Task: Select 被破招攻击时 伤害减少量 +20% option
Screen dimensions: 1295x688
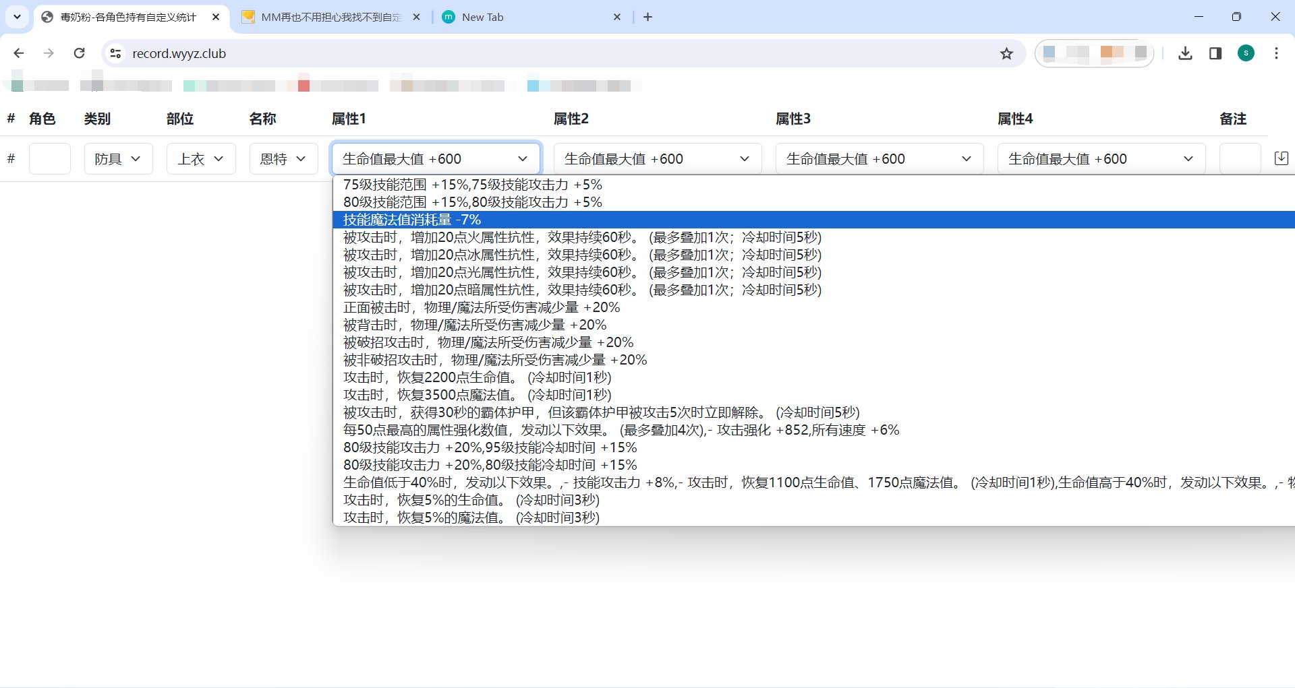Action: [x=814, y=342]
